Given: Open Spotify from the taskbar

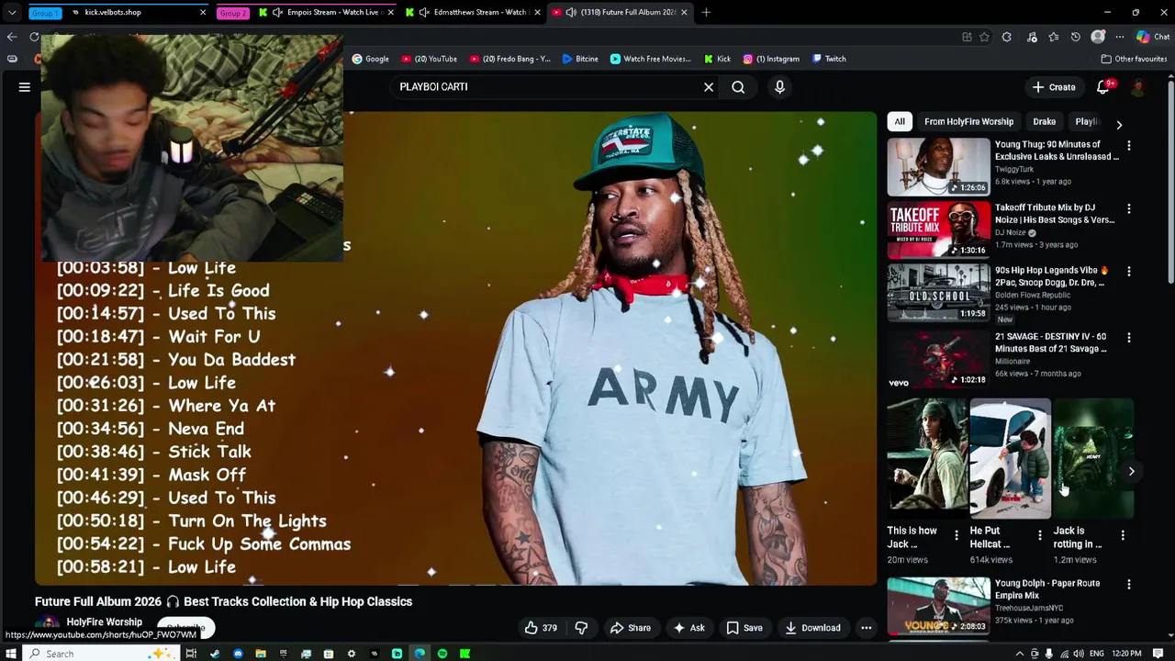Looking at the screenshot, I should click(x=442, y=654).
